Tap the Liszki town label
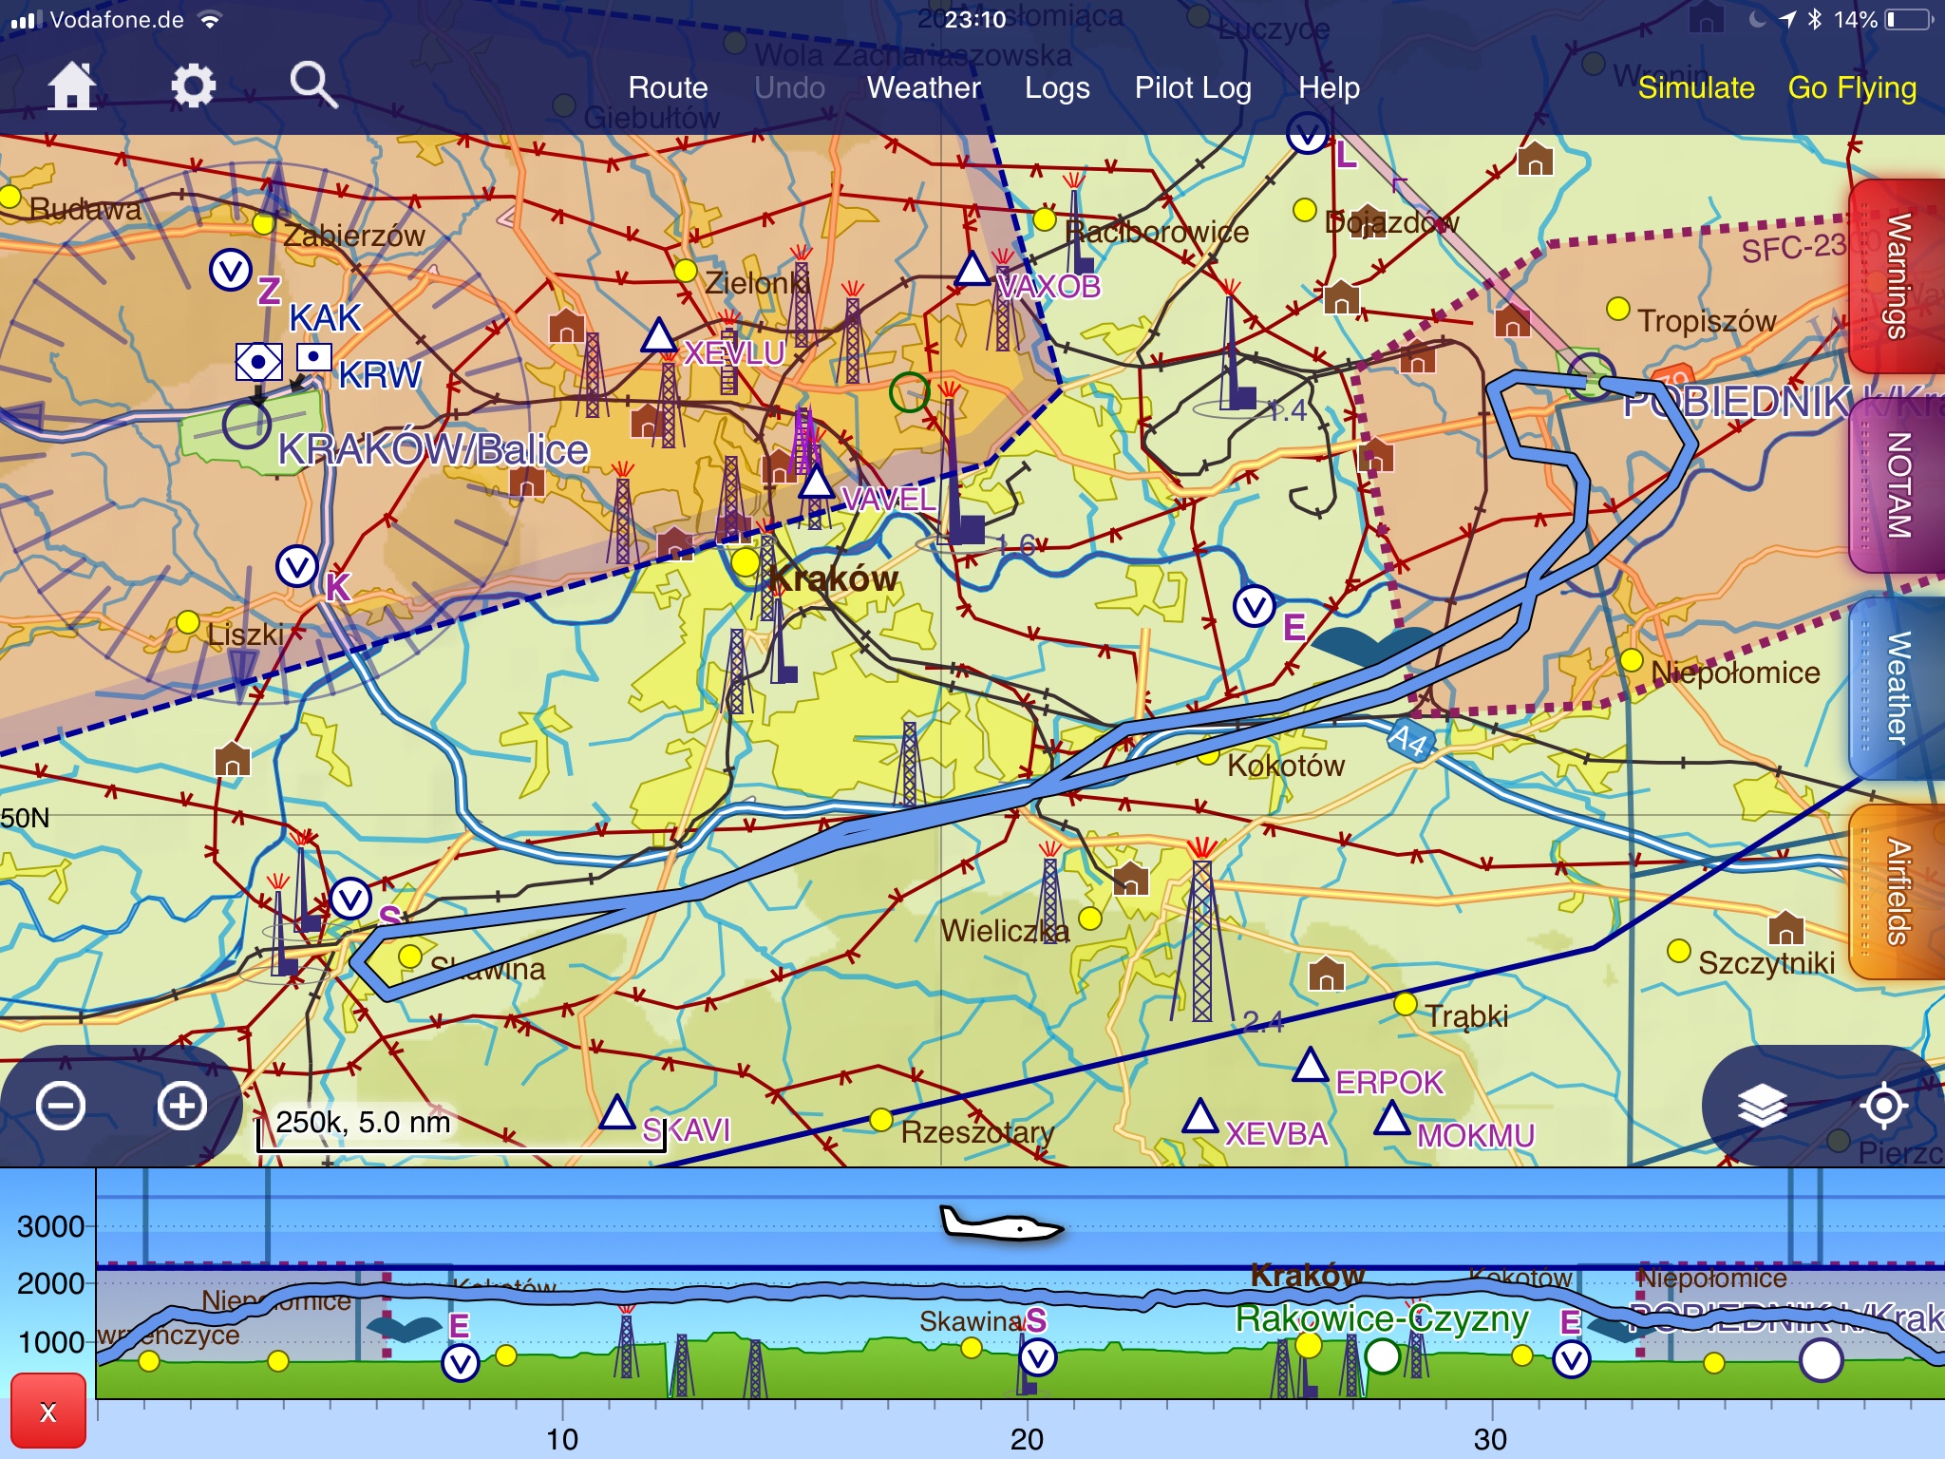 pos(245,634)
